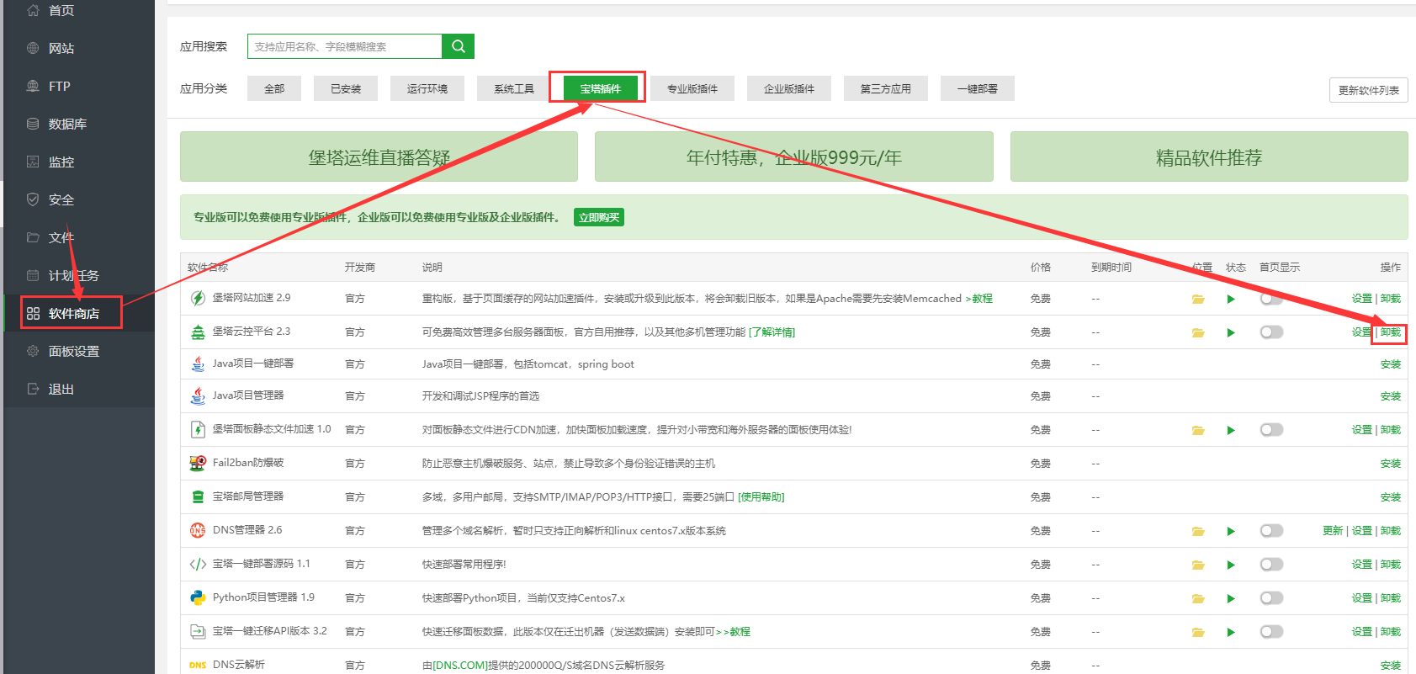The image size is (1416, 674).
Task: Click the play status icon for 堡塔网站加速
Action: [x=1231, y=299]
